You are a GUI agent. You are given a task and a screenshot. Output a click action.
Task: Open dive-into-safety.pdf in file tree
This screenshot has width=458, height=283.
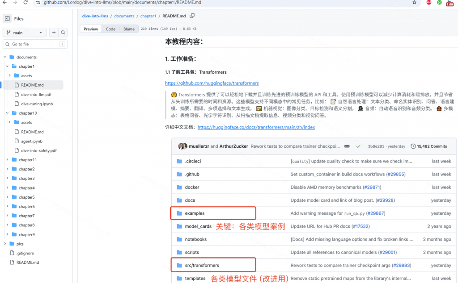coord(39,151)
